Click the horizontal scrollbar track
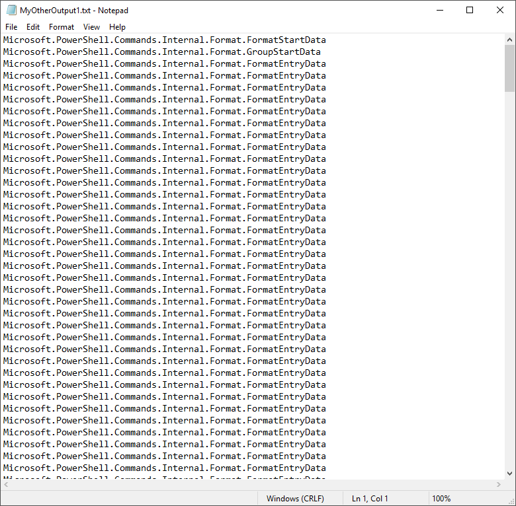Viewport: 516px width, 506px height. click(x=251, y=484)
